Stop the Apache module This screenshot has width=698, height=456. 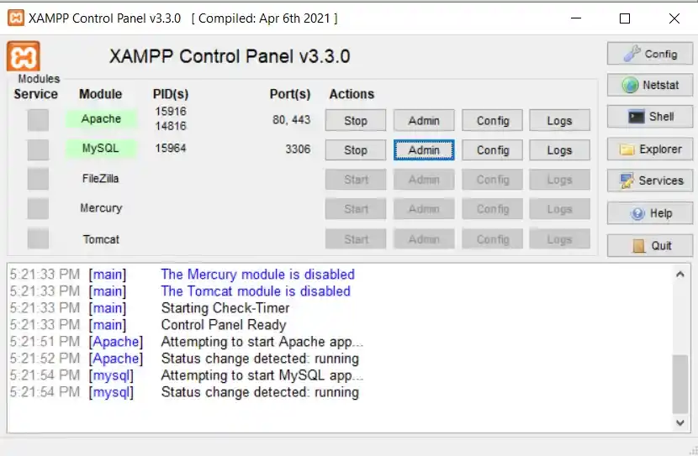tap(355, 120)
